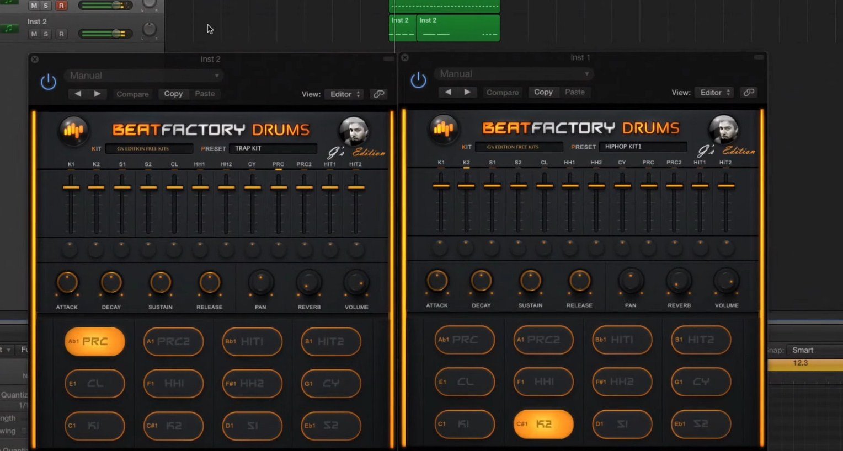Click the highlighted PRC pad in the Trap Kit plugin
The height and width of the screenshot is (451, 843).
(94, 341)
